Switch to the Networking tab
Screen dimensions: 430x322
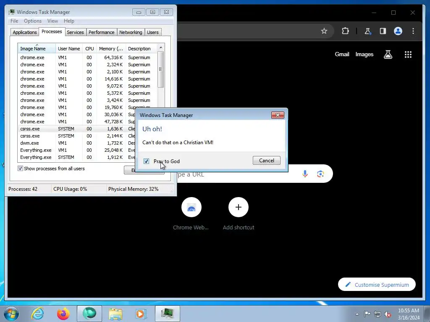(x=131, y=32)
